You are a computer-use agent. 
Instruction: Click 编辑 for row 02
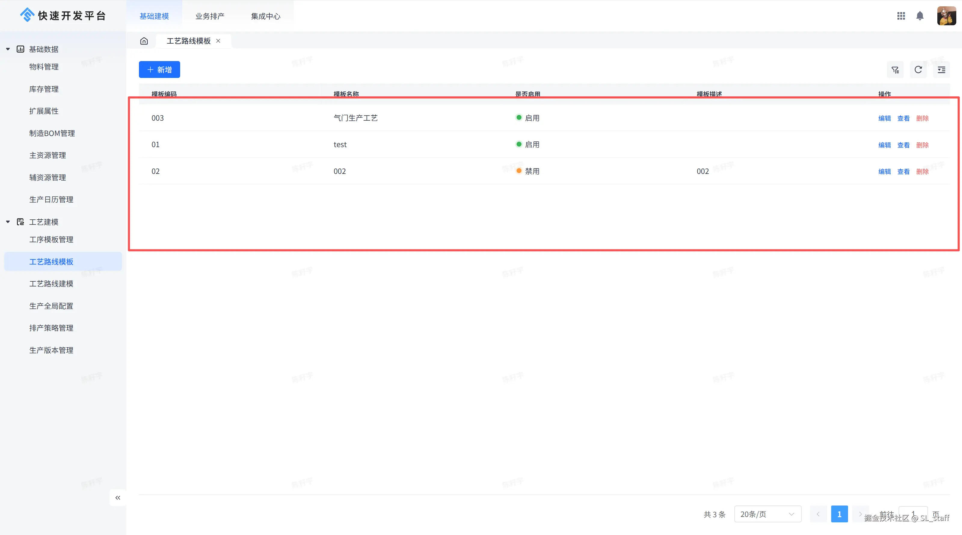[x=884, y=172]
